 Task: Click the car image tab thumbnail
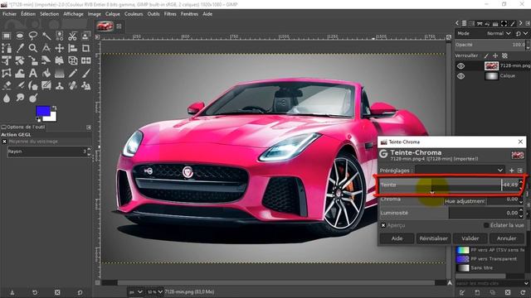105,26
